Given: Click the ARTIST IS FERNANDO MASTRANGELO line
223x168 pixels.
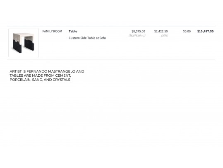Looking at the screenshot, I should (x=47, y=71).
